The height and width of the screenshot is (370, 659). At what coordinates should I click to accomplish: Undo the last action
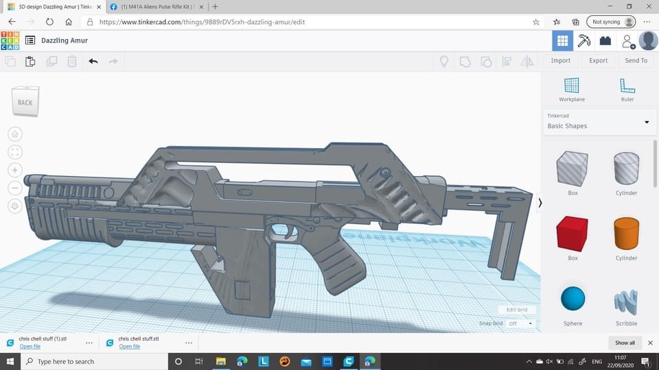point(93,61)
